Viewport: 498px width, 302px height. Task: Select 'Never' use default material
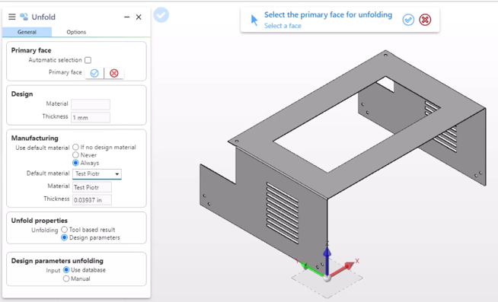75,155
